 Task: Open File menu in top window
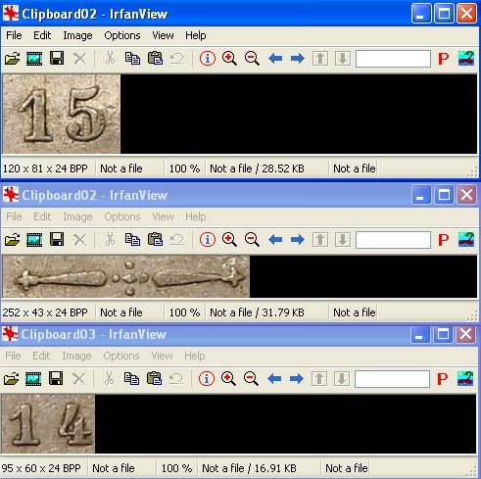click(x=14, y=35)
